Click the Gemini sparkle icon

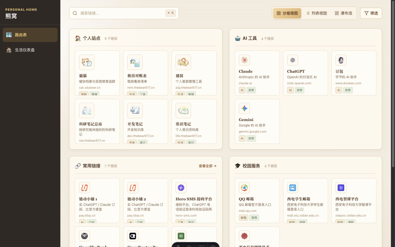click(244, 108)
